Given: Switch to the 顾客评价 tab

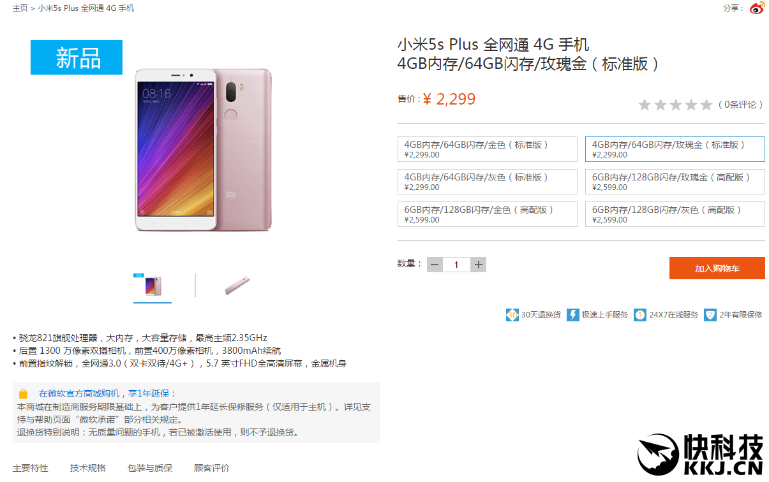Looking at the screenshot, I should pyautogui.click(x=212, y=468).
